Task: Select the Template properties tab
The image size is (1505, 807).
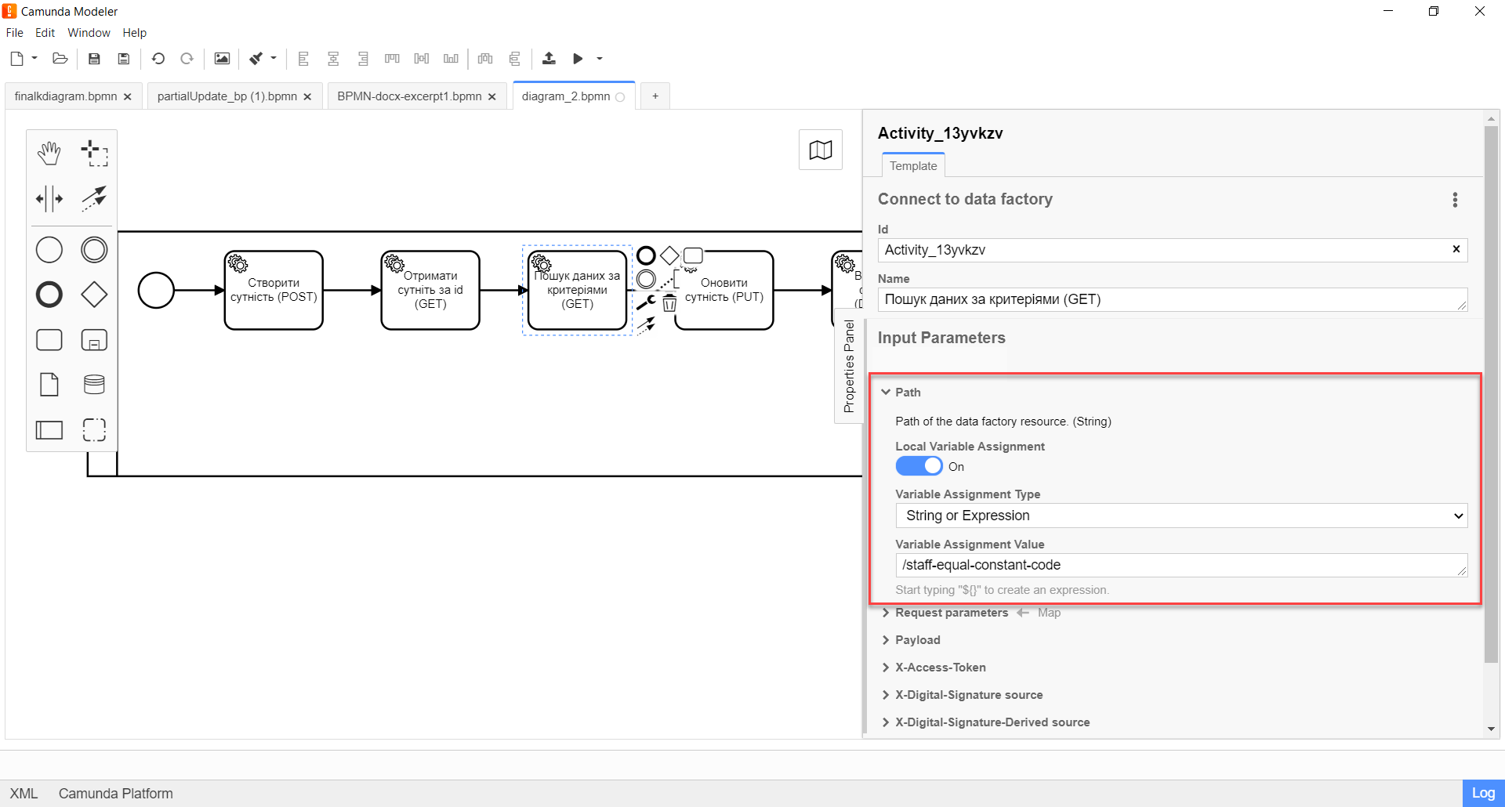Action: point(913,166)
